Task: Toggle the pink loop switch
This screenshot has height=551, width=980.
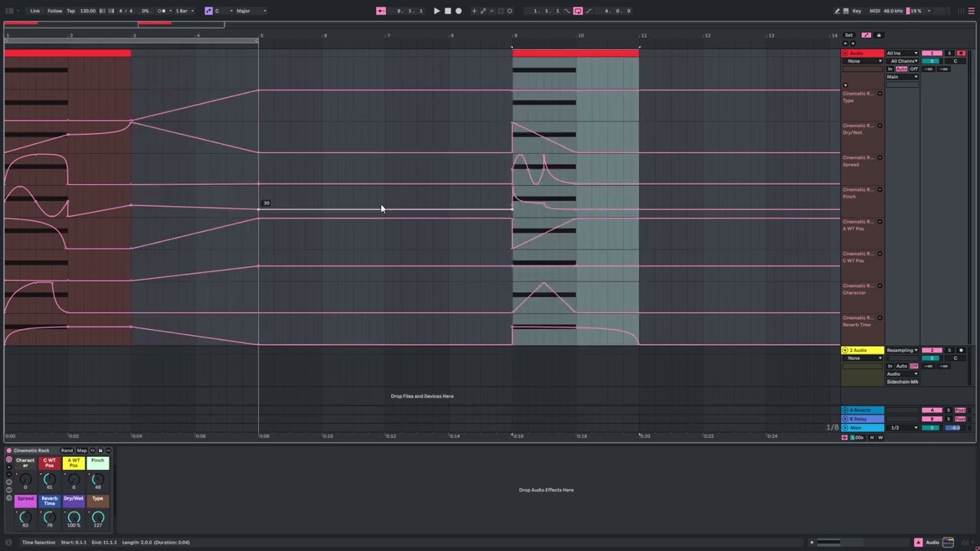Action: (x=578, y=11)
